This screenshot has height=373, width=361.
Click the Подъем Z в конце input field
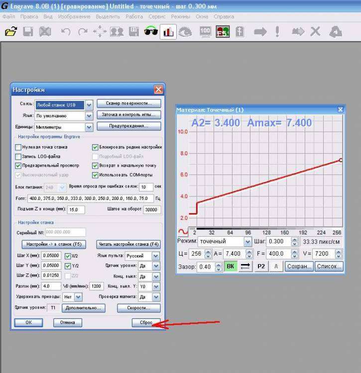[x=75, y=210]
